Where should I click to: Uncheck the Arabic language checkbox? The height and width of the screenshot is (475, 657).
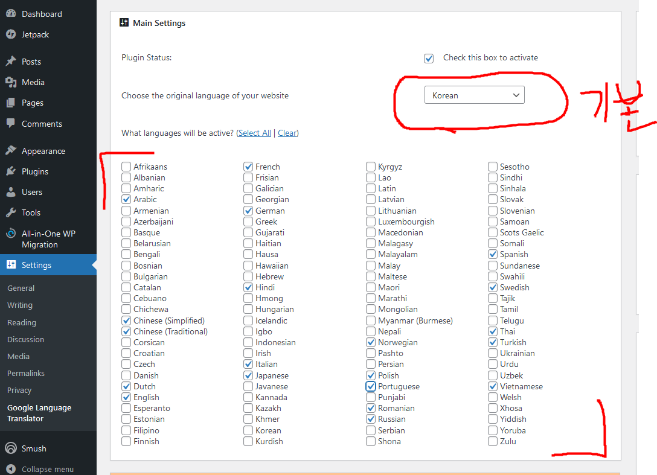126,199
